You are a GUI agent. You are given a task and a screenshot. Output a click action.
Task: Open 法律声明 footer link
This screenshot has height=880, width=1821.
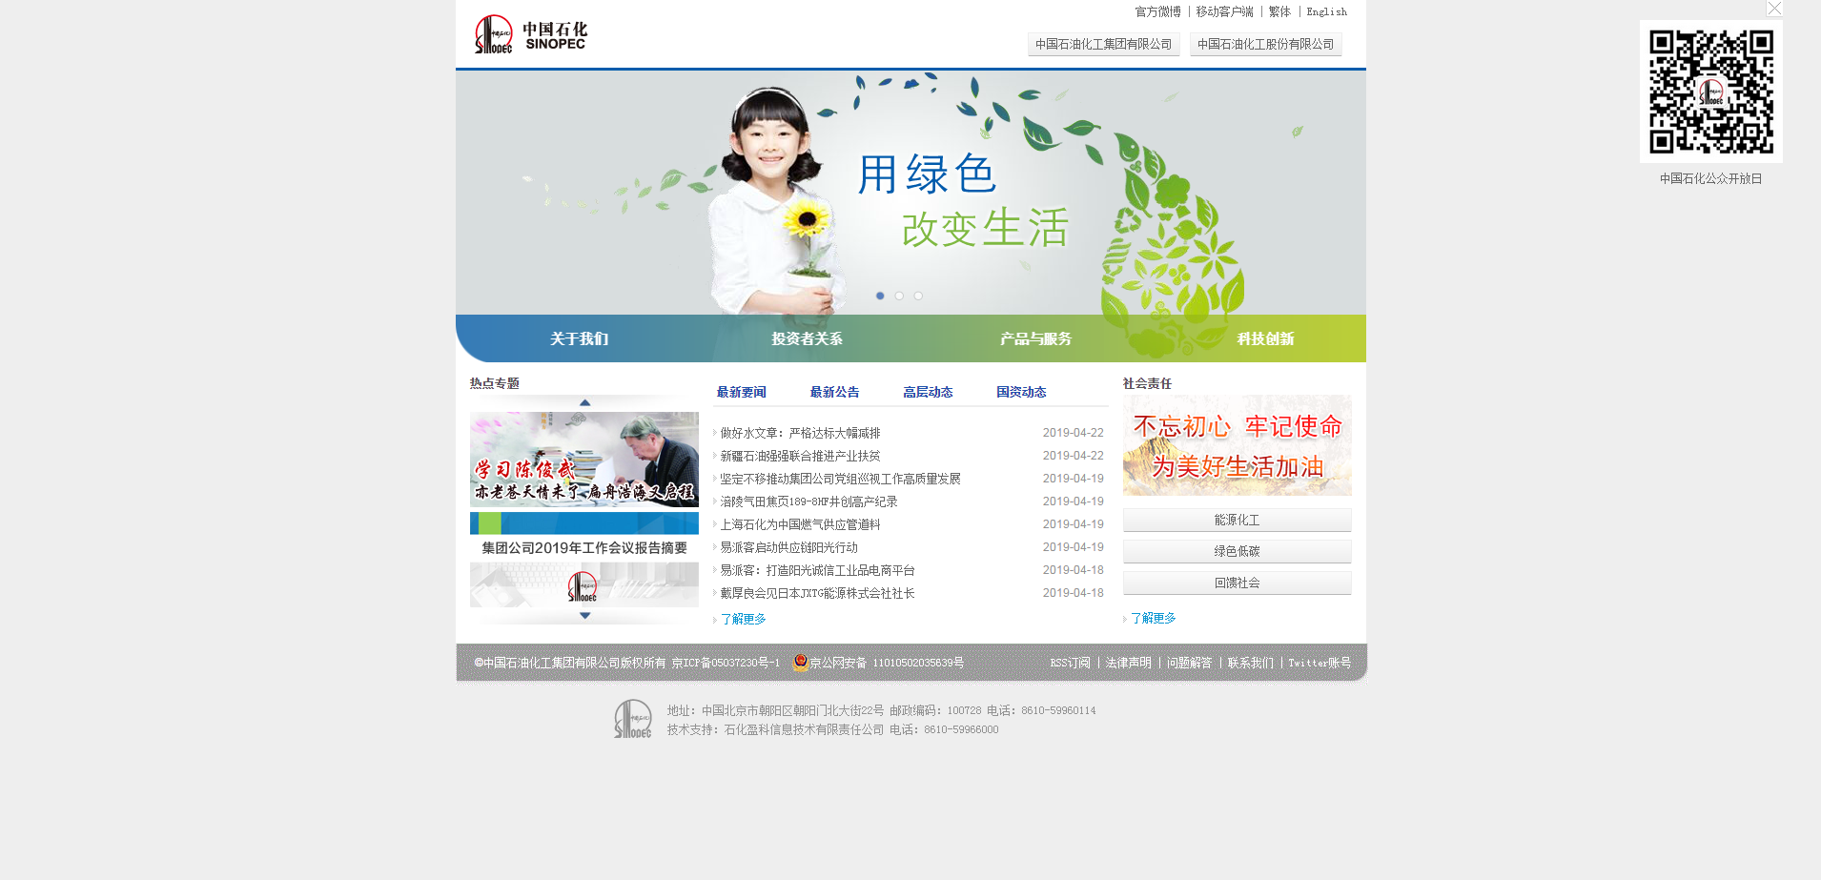1129,663
